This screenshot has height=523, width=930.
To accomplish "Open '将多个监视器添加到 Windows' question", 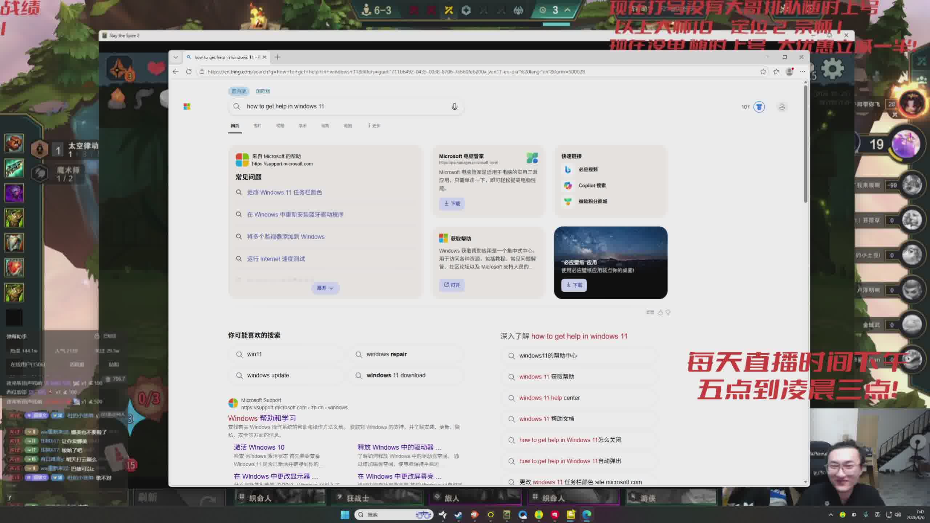I will [x=286, y=236].
